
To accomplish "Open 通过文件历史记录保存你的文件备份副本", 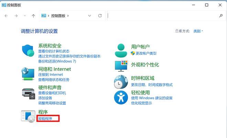I will [69, 56].
